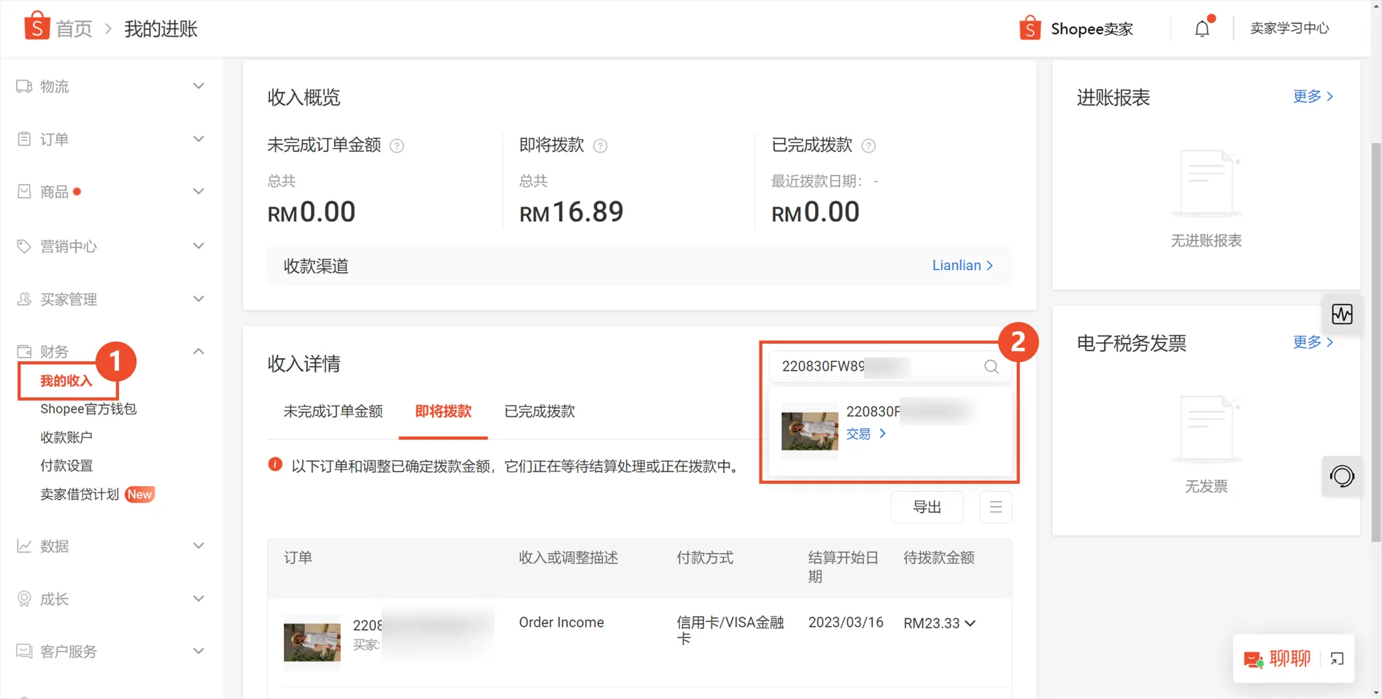Collapse the 财务 section in sidebar
The image size is (1382, 699).
(198, 351)
